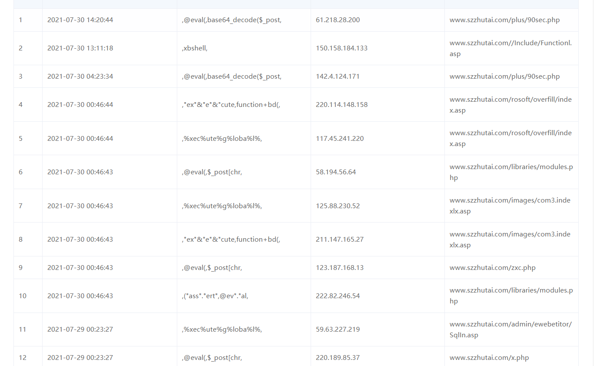Select the IP 142.4.124.171
603x366 pixels.
click(x=338, y=77)
